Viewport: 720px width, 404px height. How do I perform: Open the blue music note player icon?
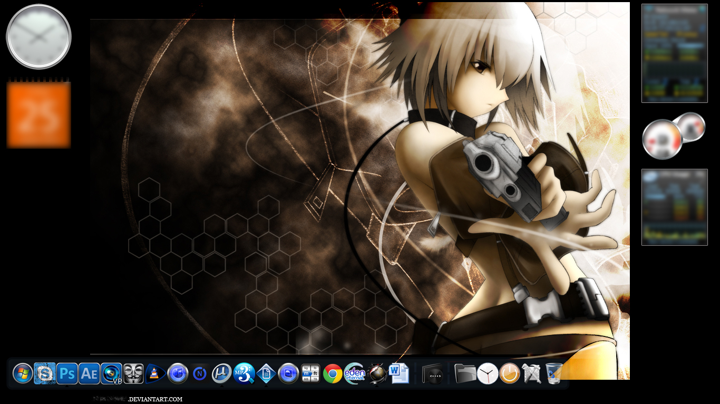tap(178, 373)
